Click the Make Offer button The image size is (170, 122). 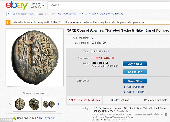point(135,81)
